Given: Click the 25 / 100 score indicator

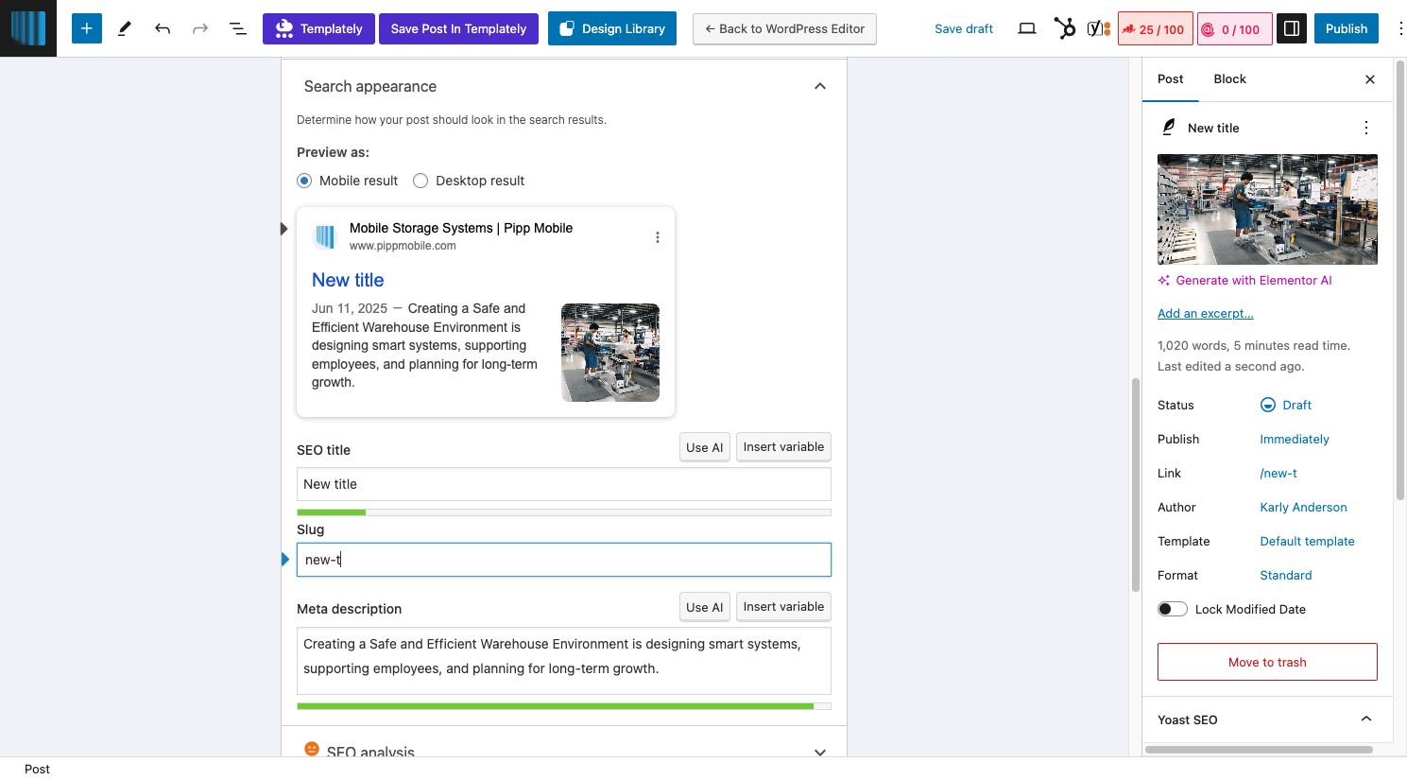Looking at the screenshot, I should tap(1156, 29).
